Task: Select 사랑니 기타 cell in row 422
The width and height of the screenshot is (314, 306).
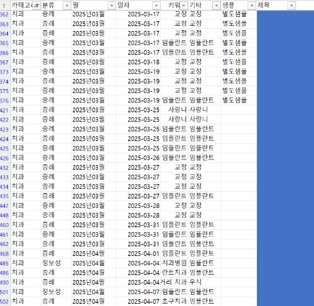Action: point(204,120)
